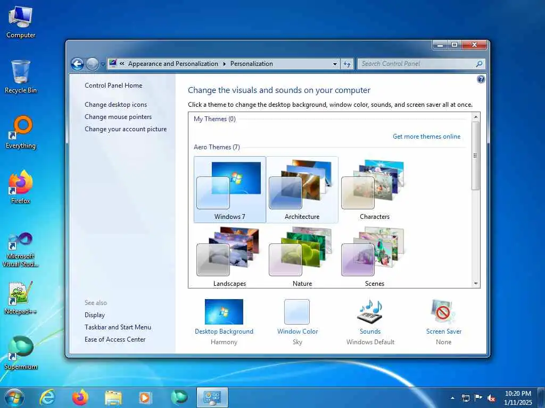This screenshot has width=545, height=408.
Task: Click the search magnifier icon
Action: coord(480,64)
